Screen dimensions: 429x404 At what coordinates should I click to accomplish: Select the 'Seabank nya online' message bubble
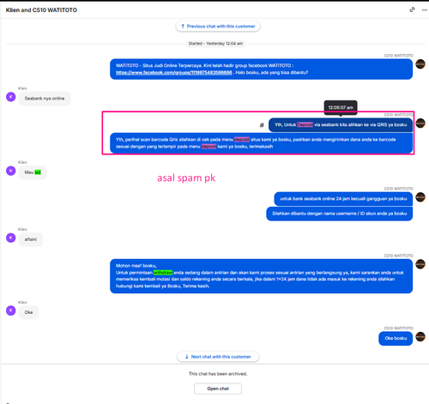pos(45,99)
